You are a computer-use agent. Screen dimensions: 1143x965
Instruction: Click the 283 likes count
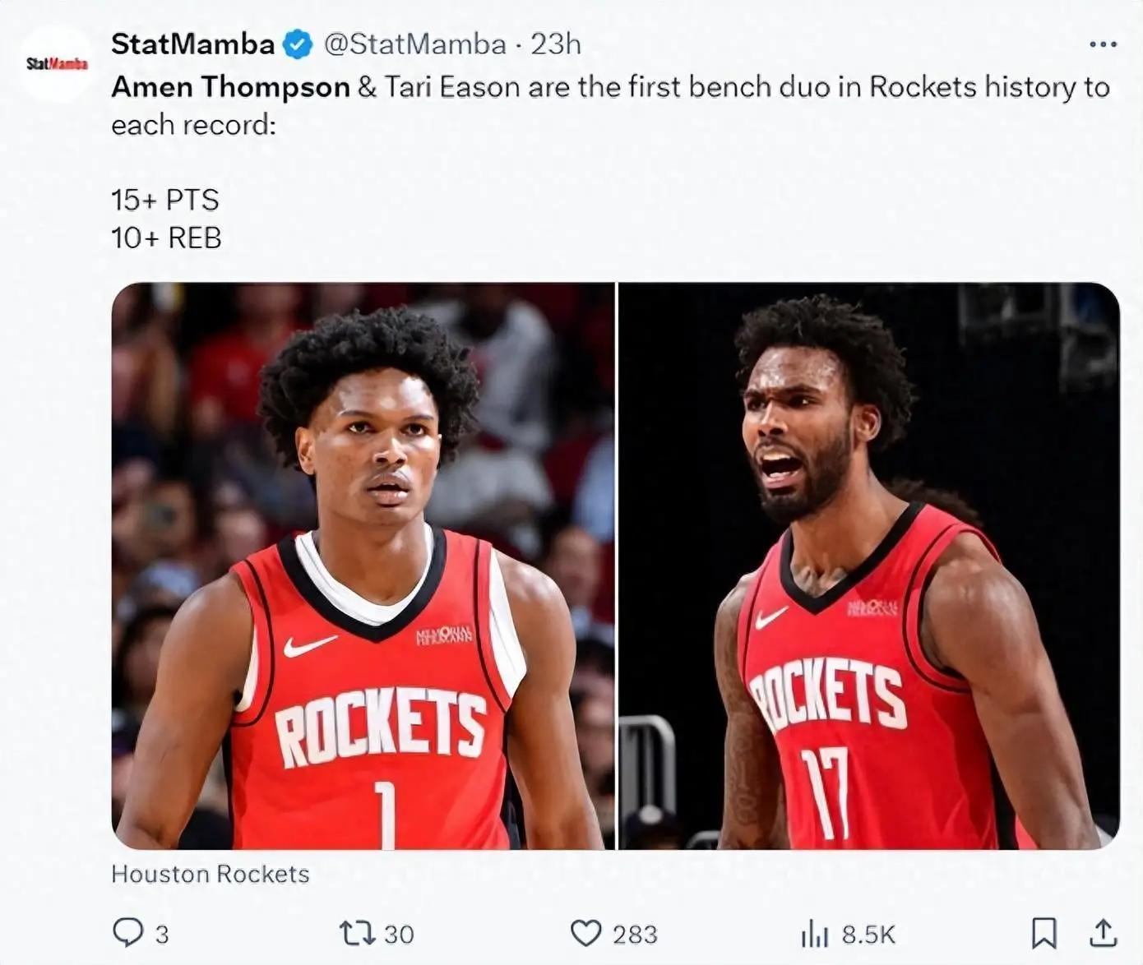[x=635, y=935]
